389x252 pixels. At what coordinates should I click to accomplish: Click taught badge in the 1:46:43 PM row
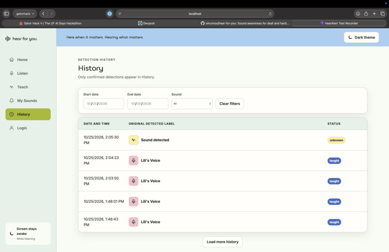tap(334, 222)
